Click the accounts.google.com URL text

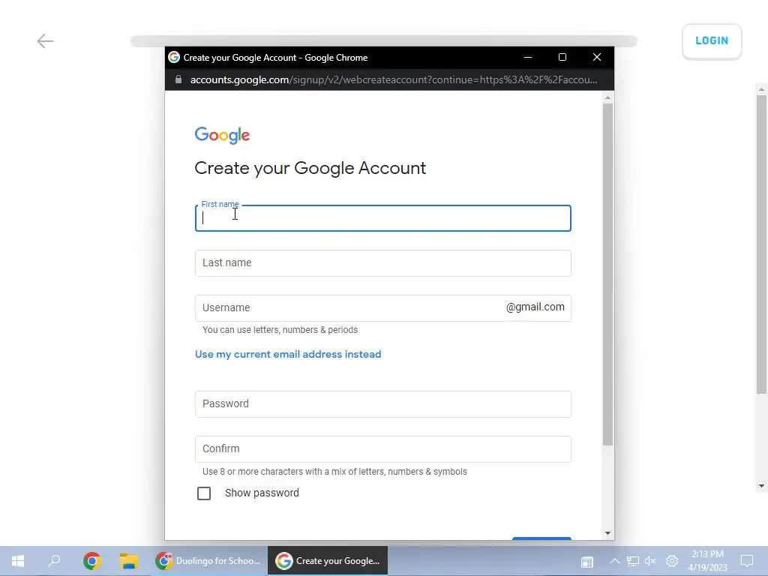tap(394, 79)
